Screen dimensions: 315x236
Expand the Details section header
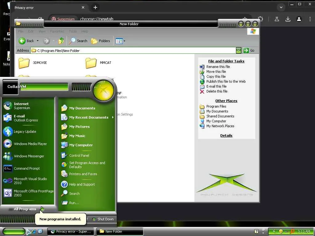[226, 136]
